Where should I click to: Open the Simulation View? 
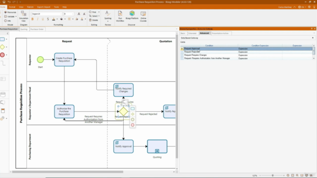pos(24,16)
